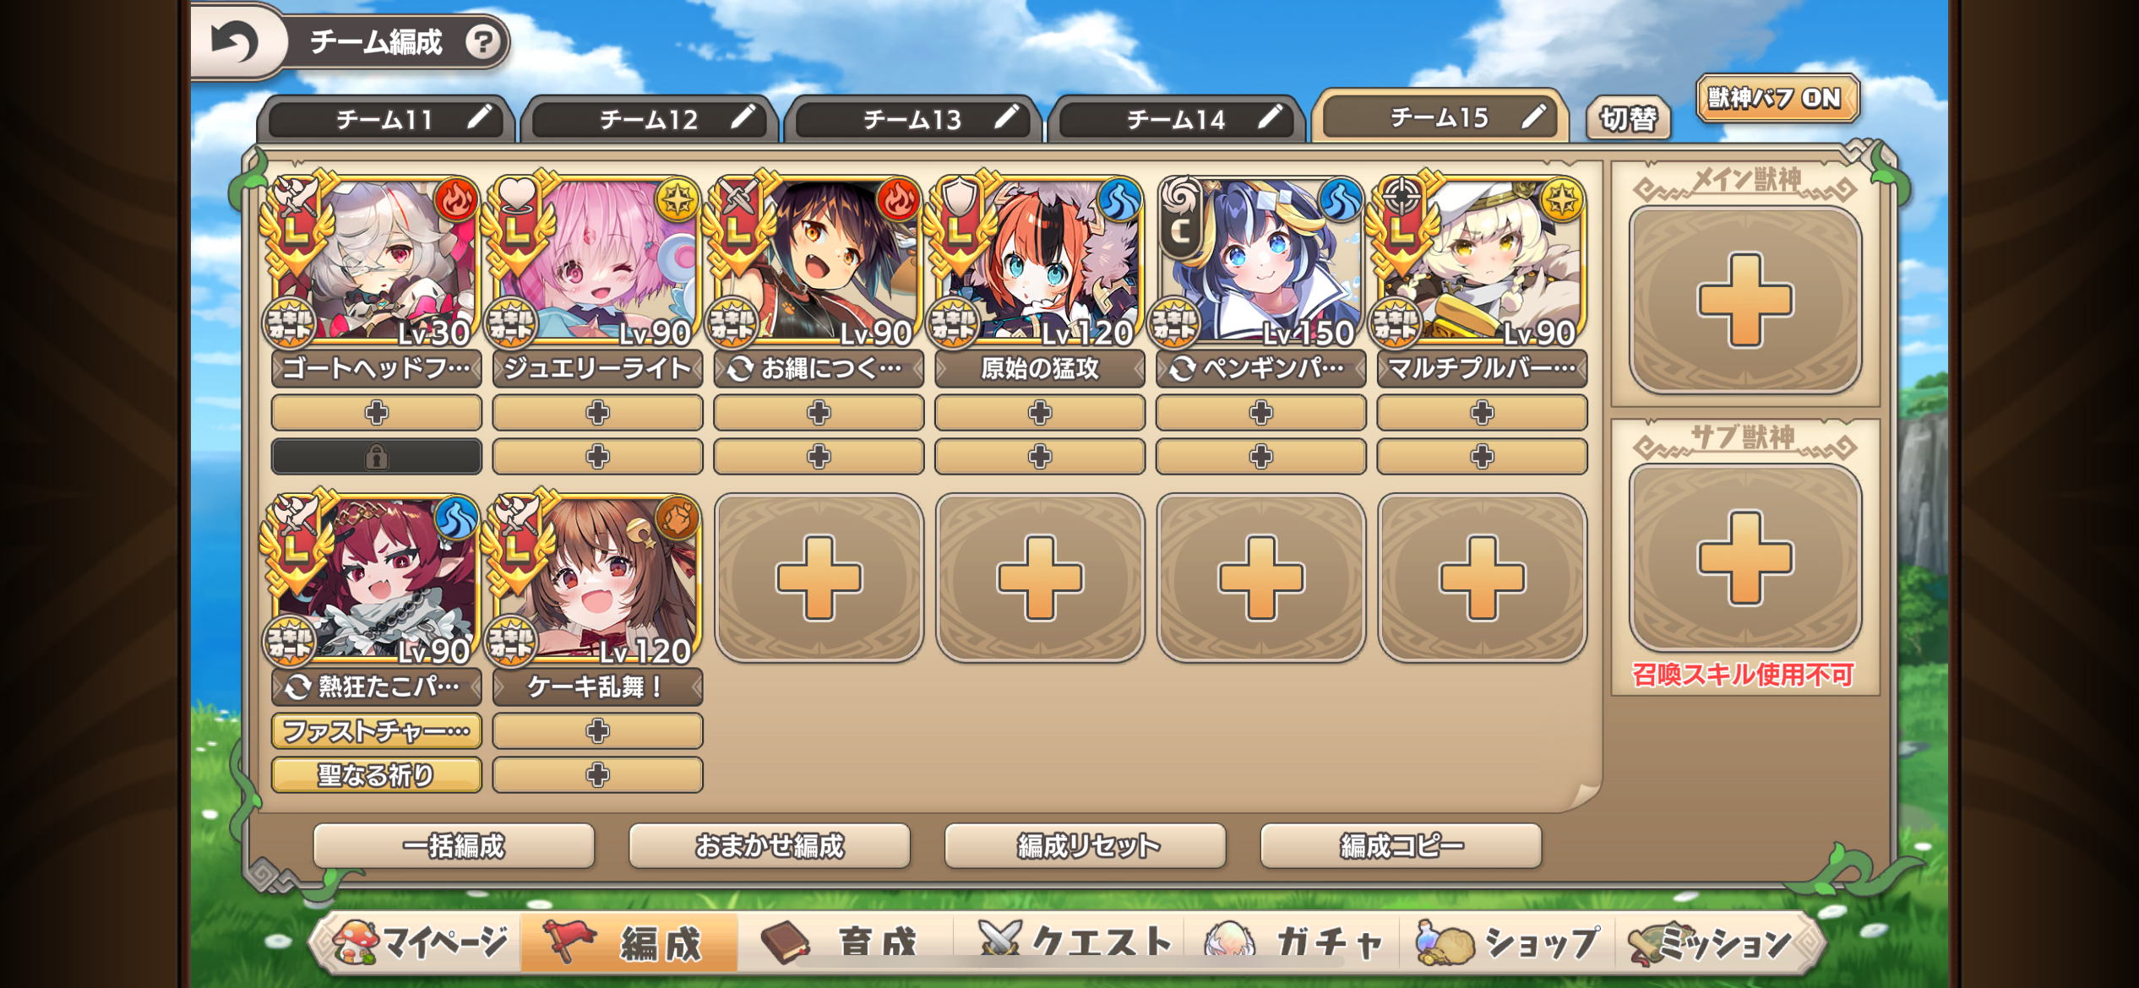Add a main beast god with plus
The image size is (2139, 988).
point(1744,300)
